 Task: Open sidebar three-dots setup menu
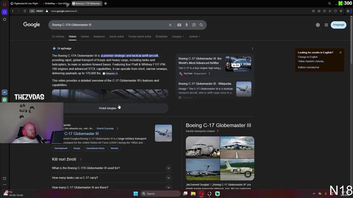pos(4,185)
